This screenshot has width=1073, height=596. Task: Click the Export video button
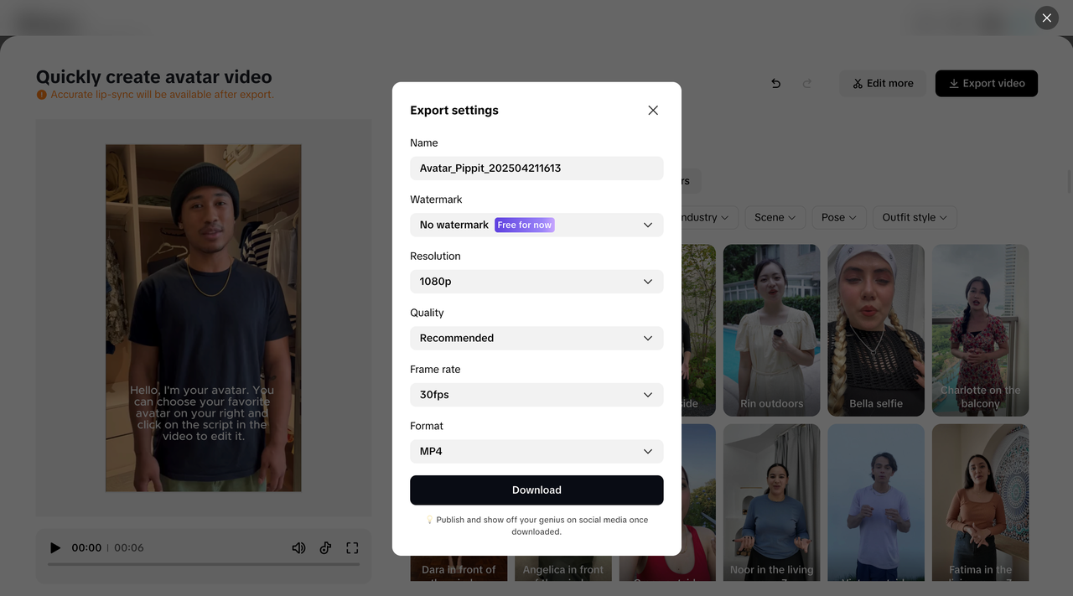(x=986, y=83)
